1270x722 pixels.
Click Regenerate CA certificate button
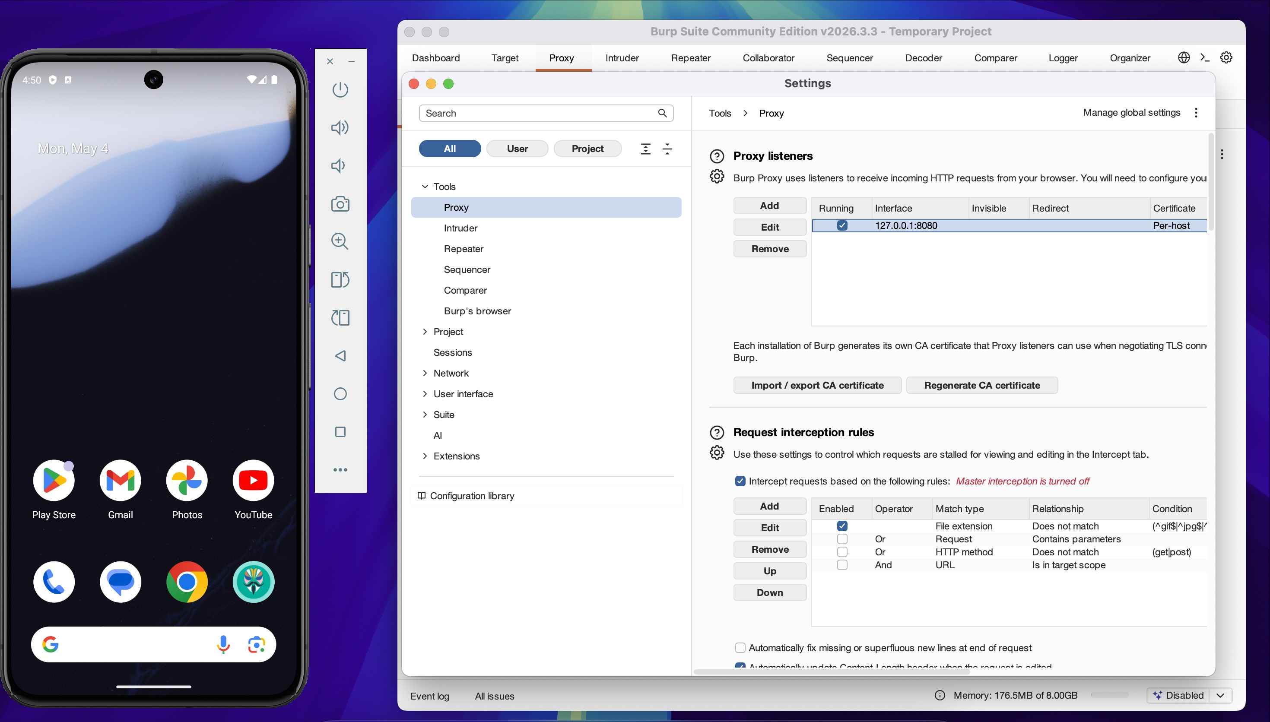[982, 385]
